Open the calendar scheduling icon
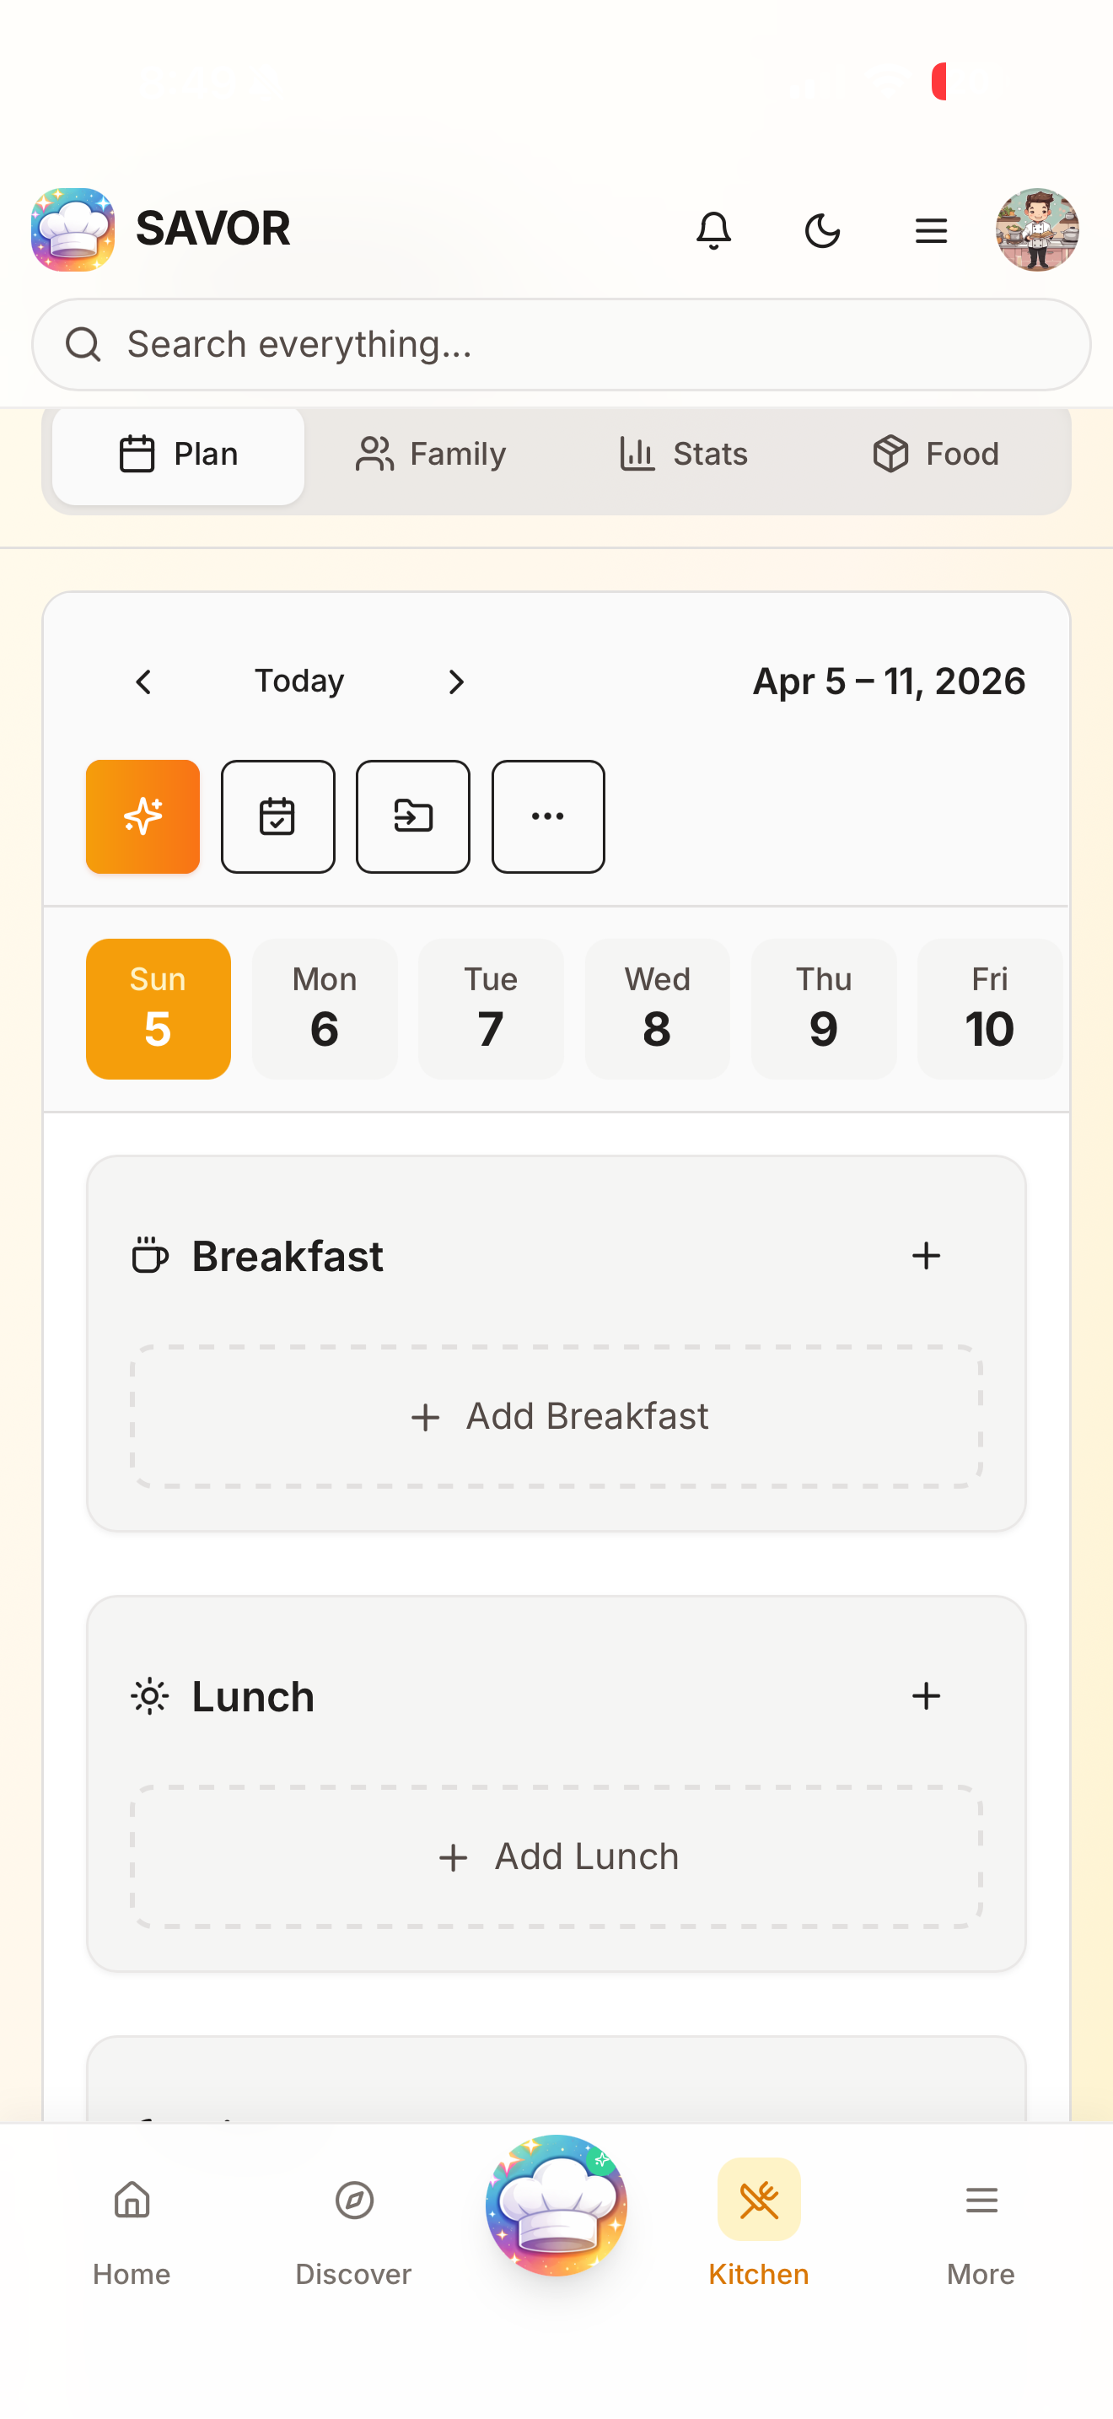1113x2419 pixels. point(277,816)
